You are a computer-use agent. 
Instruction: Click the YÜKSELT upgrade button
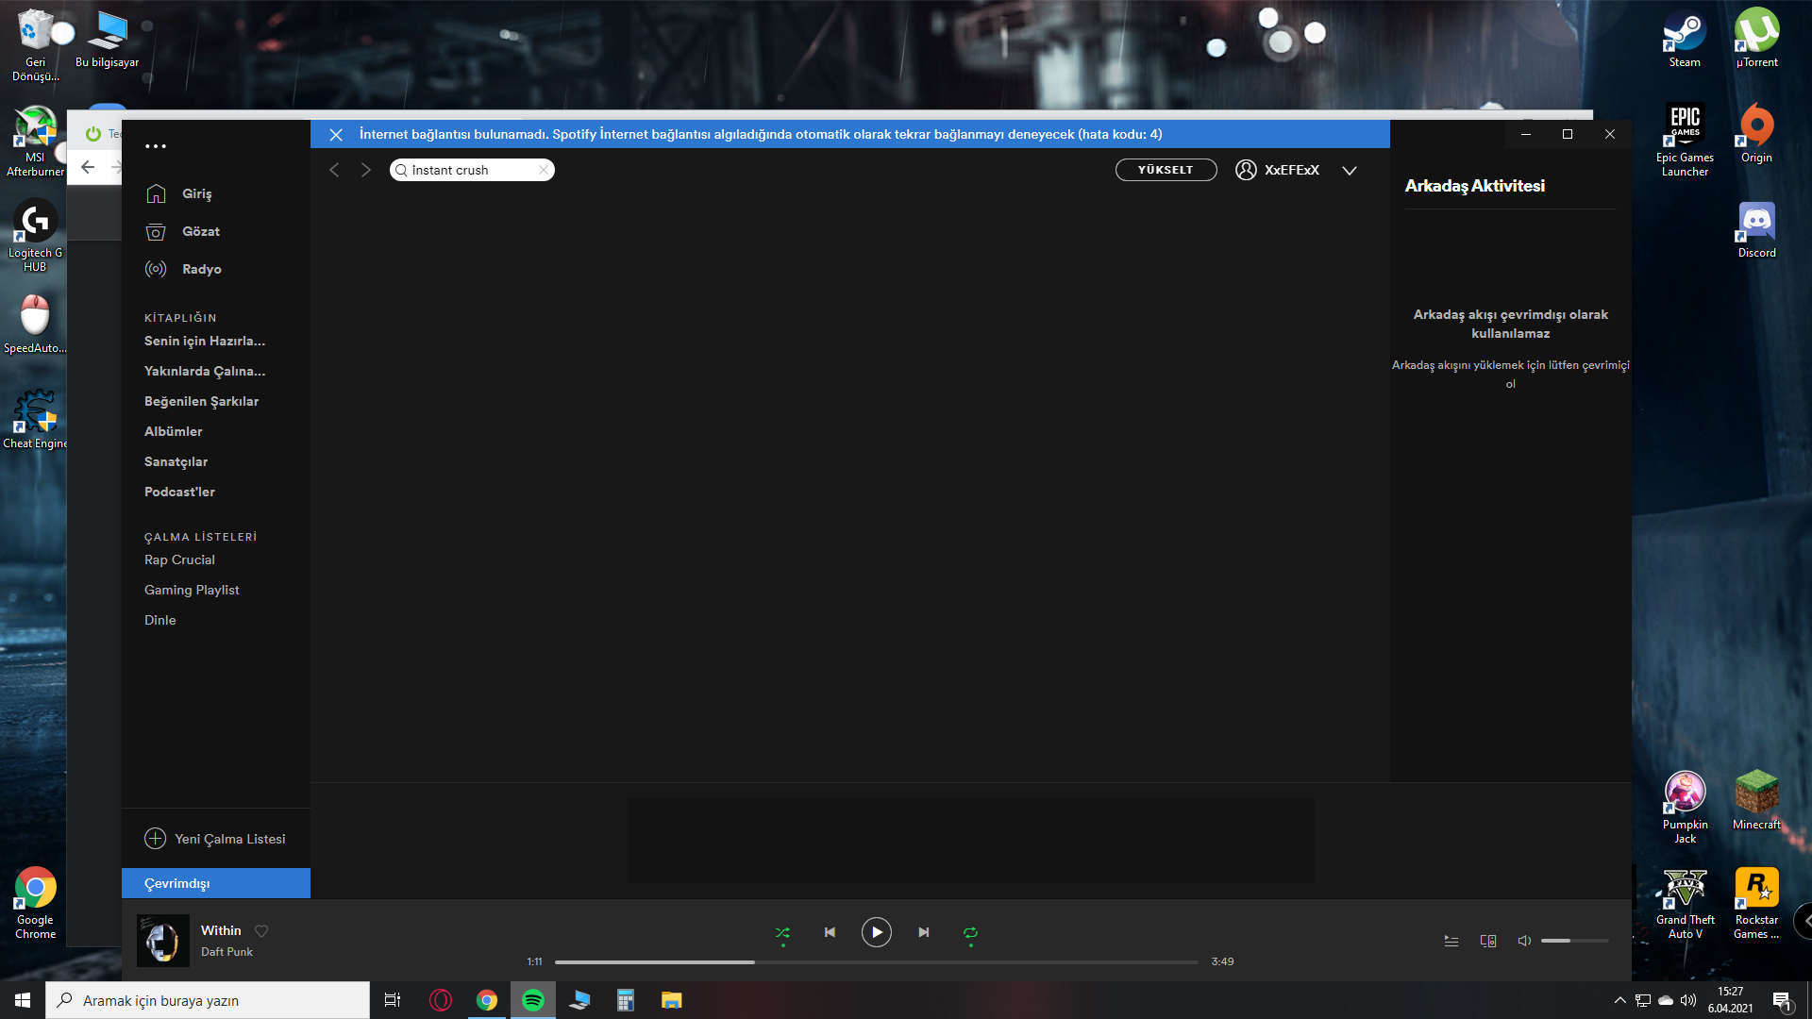(x=1165, y=169)
